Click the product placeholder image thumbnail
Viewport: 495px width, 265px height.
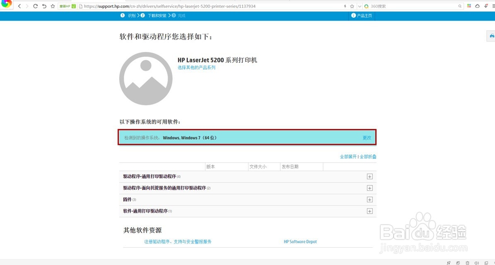pos(146,79)
